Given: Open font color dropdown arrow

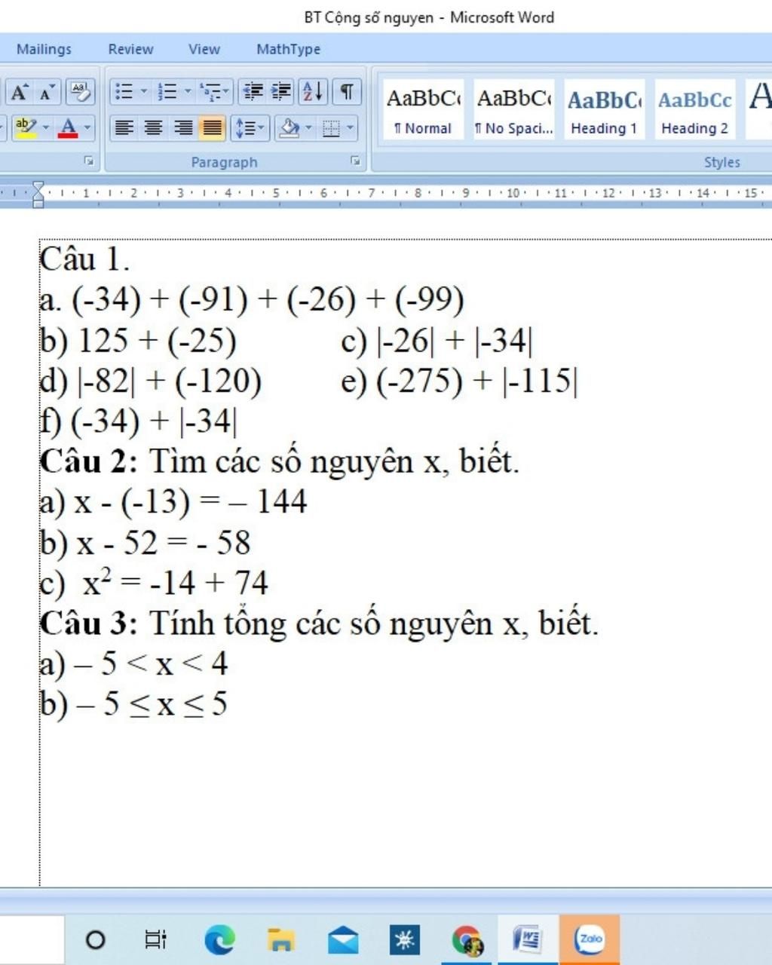Looking at the screenshot, I should pos(87,127).
